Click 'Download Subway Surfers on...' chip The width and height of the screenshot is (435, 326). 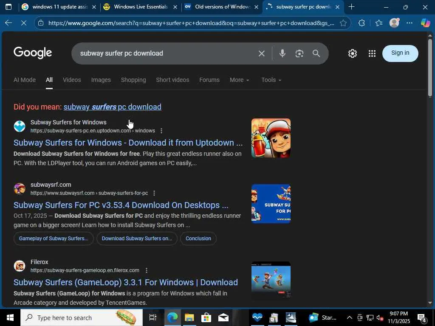[137, 239]
